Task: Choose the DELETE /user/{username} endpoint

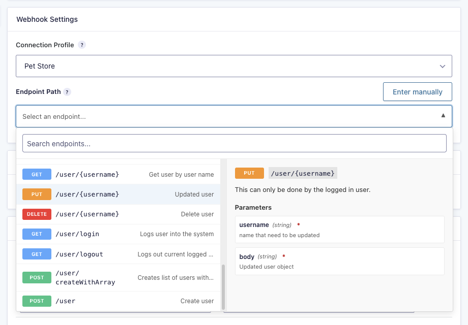Action: (118, 214)
